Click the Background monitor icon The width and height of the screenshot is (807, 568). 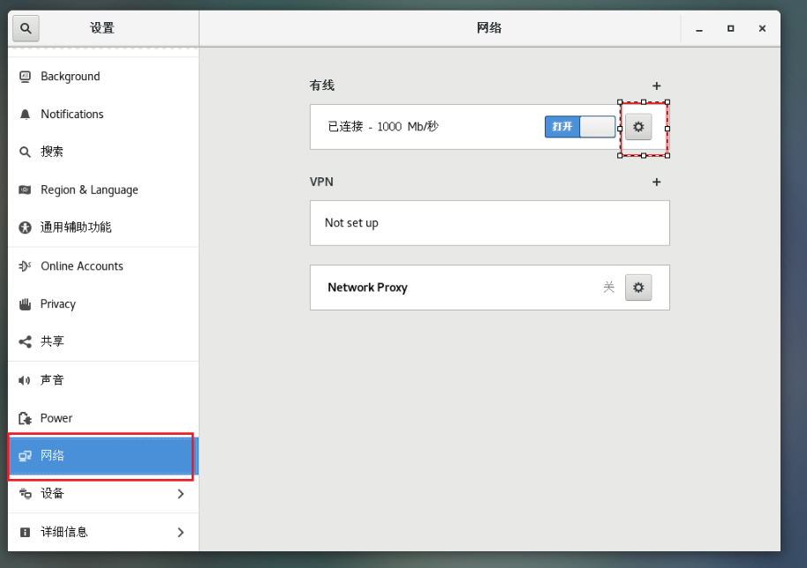(x=25, y=77)
